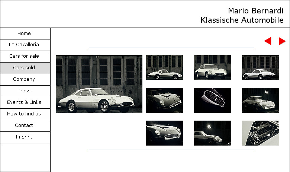This screenshot has width=290, height=172.
Task: Click the red next arrow
Action: coord(283,41)
